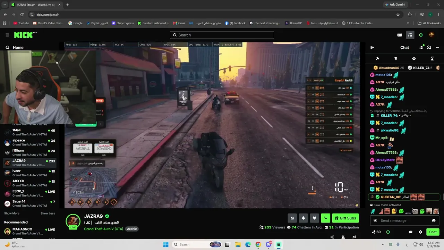Open the emoji picker in message box
Viewport: 444px width, 250px height.
point(434,220)
